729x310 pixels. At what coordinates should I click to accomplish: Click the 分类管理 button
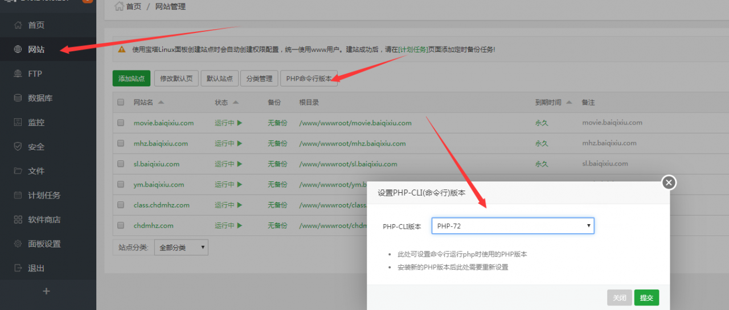[259, 78]
